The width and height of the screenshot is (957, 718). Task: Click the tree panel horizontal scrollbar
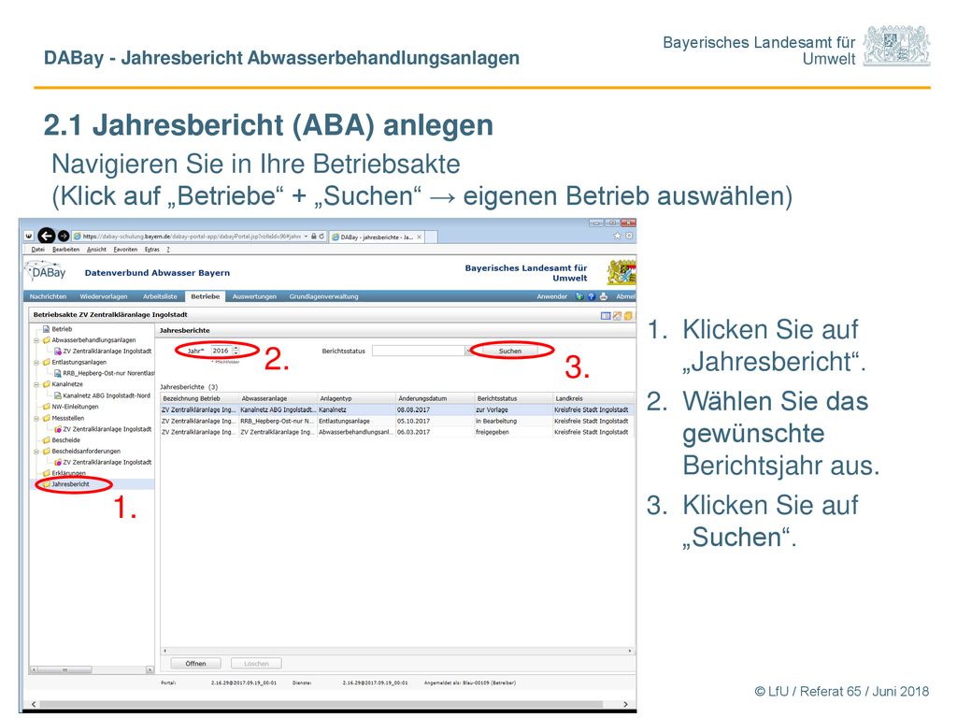[x=92, y=669]
